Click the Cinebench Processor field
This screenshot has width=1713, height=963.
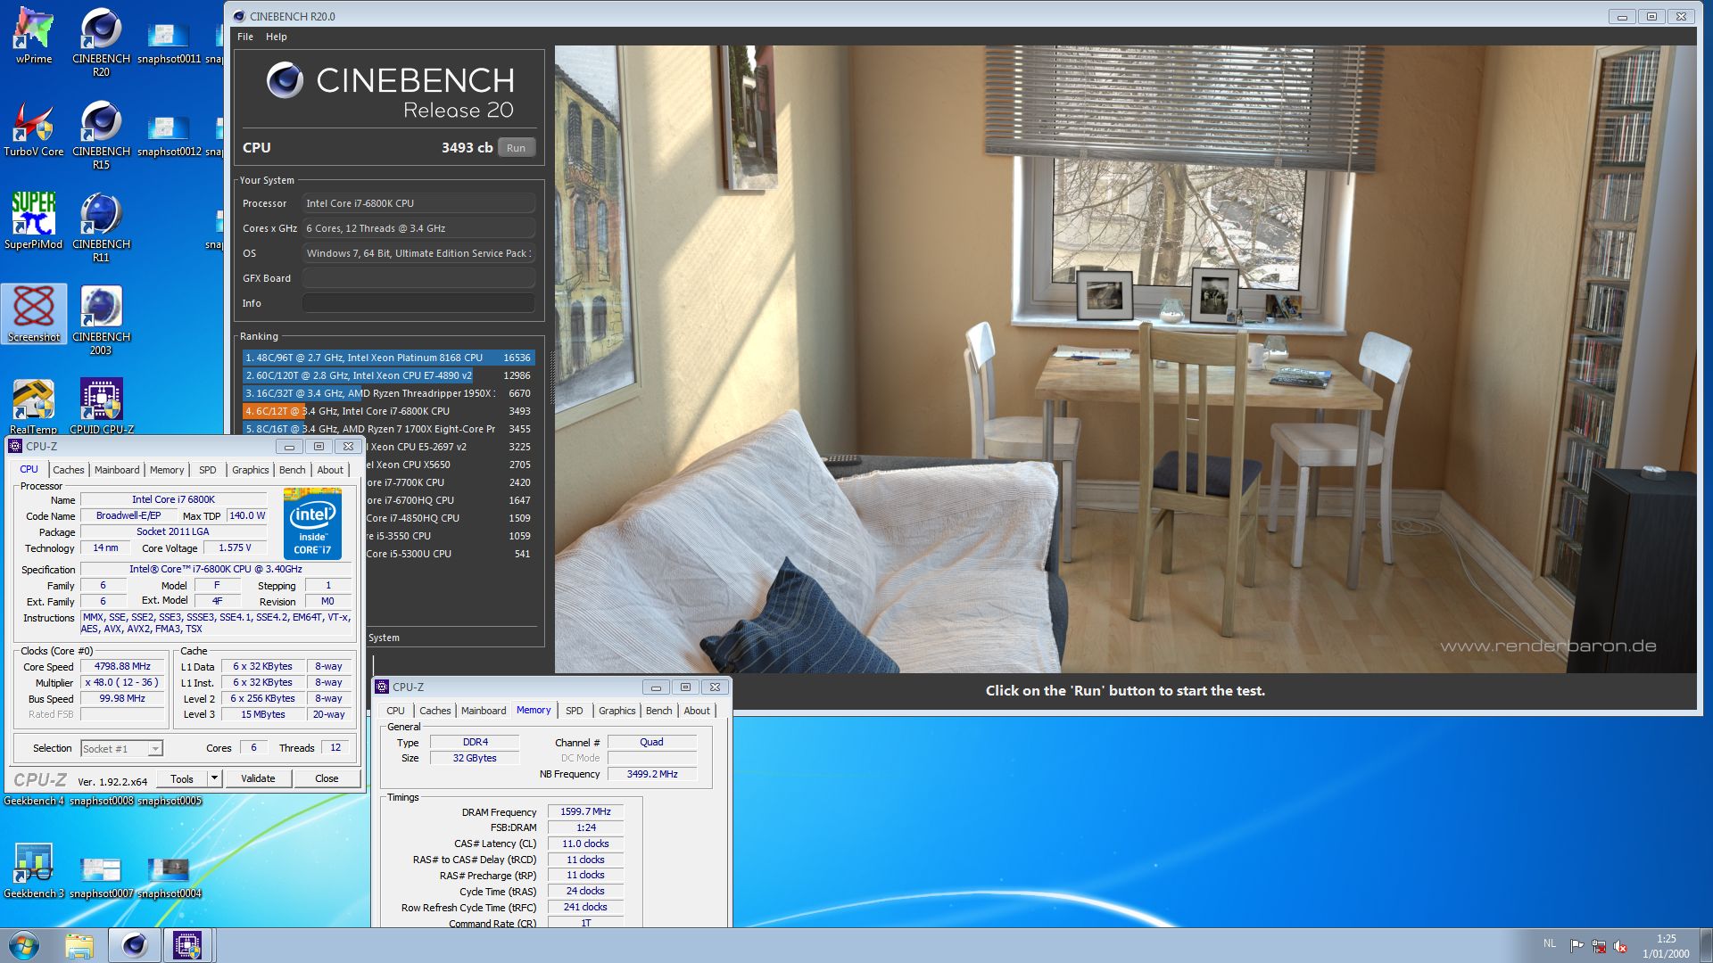pos(418,203)
